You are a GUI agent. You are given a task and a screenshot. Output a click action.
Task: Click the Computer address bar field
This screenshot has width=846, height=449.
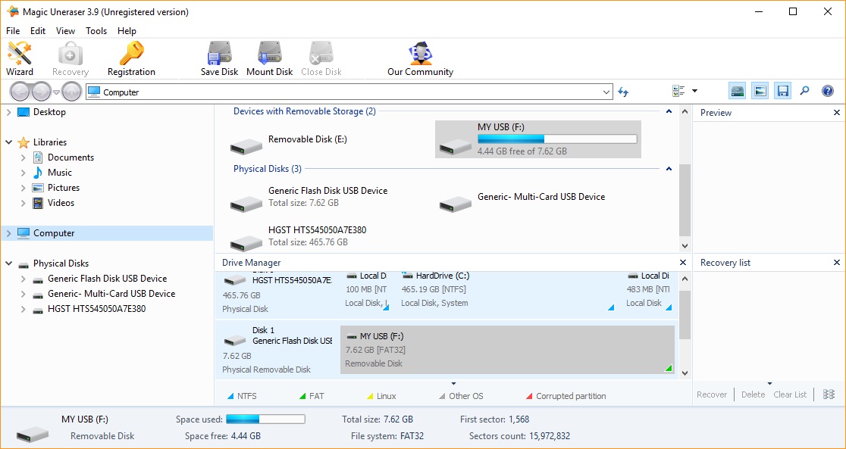tap(349, 92)
